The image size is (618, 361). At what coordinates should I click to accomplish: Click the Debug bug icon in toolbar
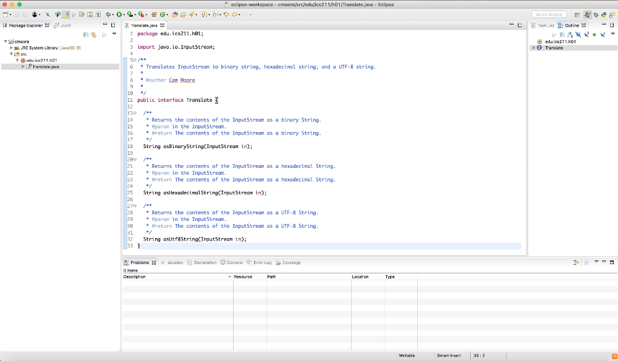(x=108, y=14)
